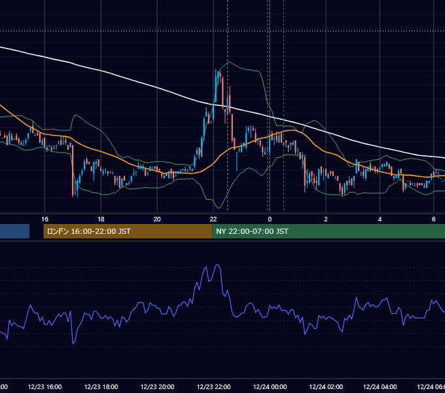The width and height of the screenshot is (445, 393).
Task: Click time label 2 on upper axis
Action: pyautogui.click(x=326, y=219)
